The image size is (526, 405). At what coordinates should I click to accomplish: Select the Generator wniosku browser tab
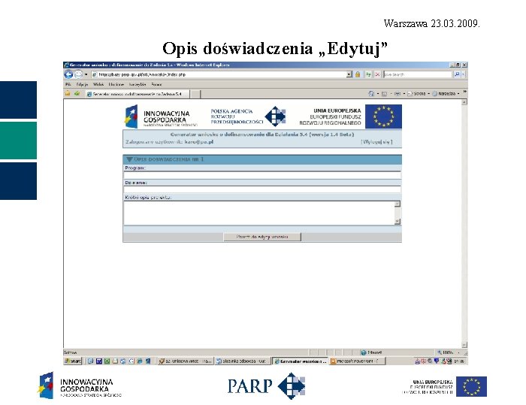click(x=138, y=94)
